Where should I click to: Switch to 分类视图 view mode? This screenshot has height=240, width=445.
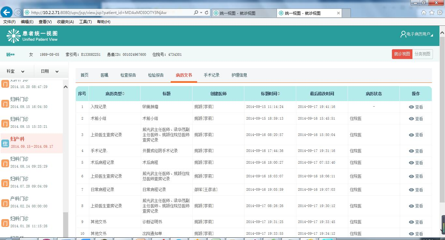[x=422, y=54]
